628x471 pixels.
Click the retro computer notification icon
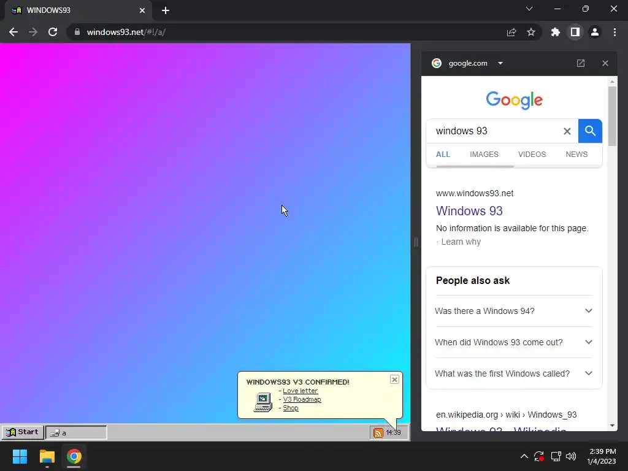coord(262,402)
